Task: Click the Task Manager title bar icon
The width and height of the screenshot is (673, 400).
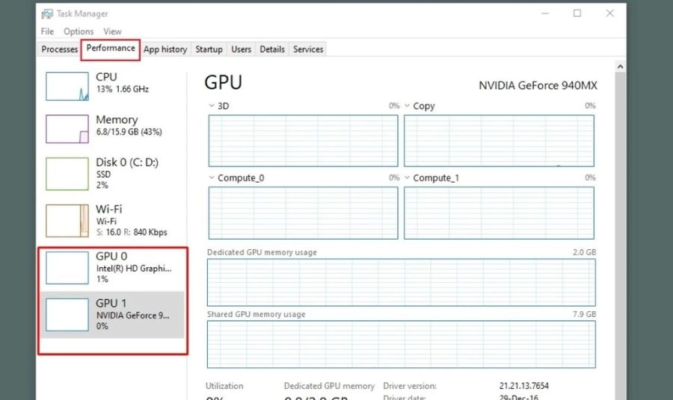Action: click(x=47, y=13)
